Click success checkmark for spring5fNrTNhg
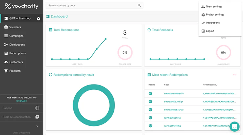Image resolution: width=243 pixels, height=135 pixels. [x=151, y=126]
